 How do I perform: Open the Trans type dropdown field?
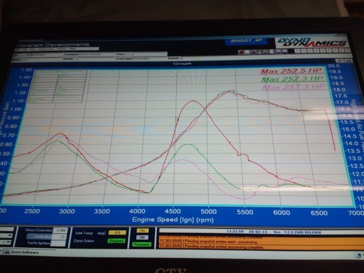(x=150, y=58)
